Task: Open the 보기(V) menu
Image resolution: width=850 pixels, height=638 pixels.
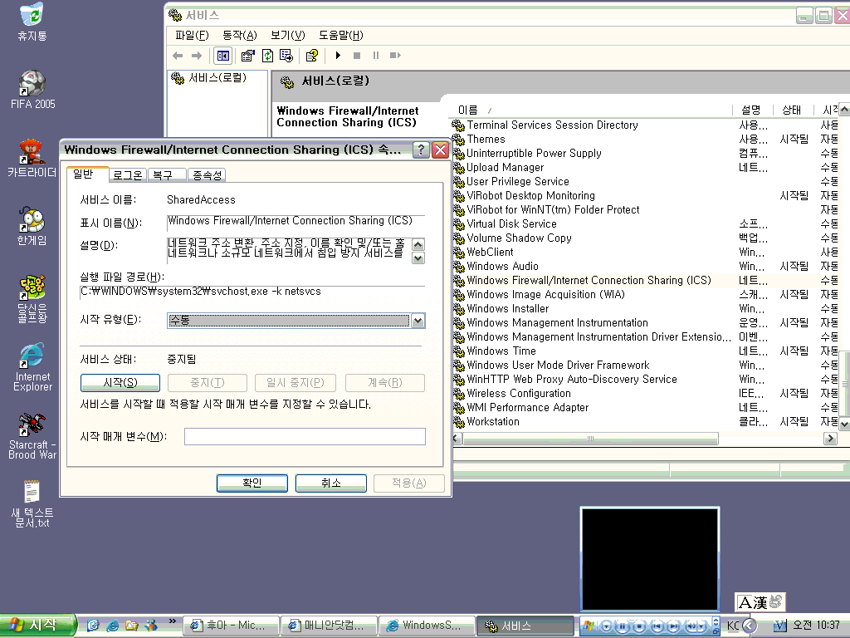Action: point(288,35)
